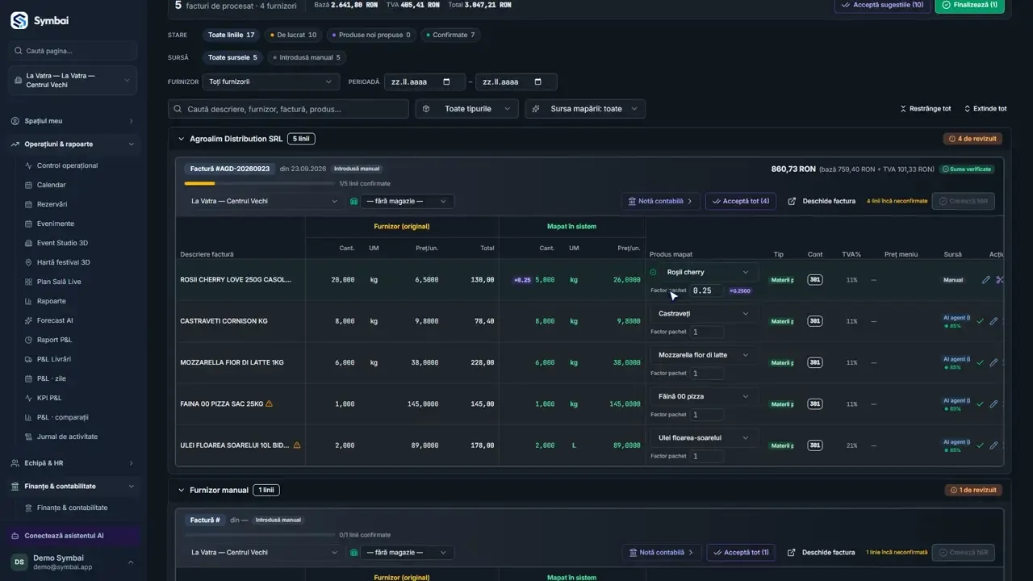Filter status by Confirmate 7

[450, 35]
